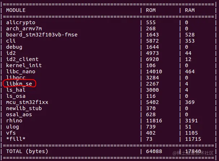Select RAM value 3191 for rhino
The width and height of the screenshot is (219, 161).
[x=192, y=121]
